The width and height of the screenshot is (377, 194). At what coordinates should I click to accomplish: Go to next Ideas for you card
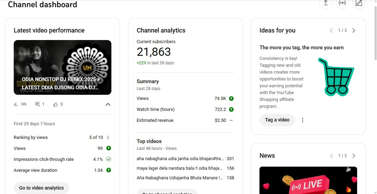[x=354, y=30]
